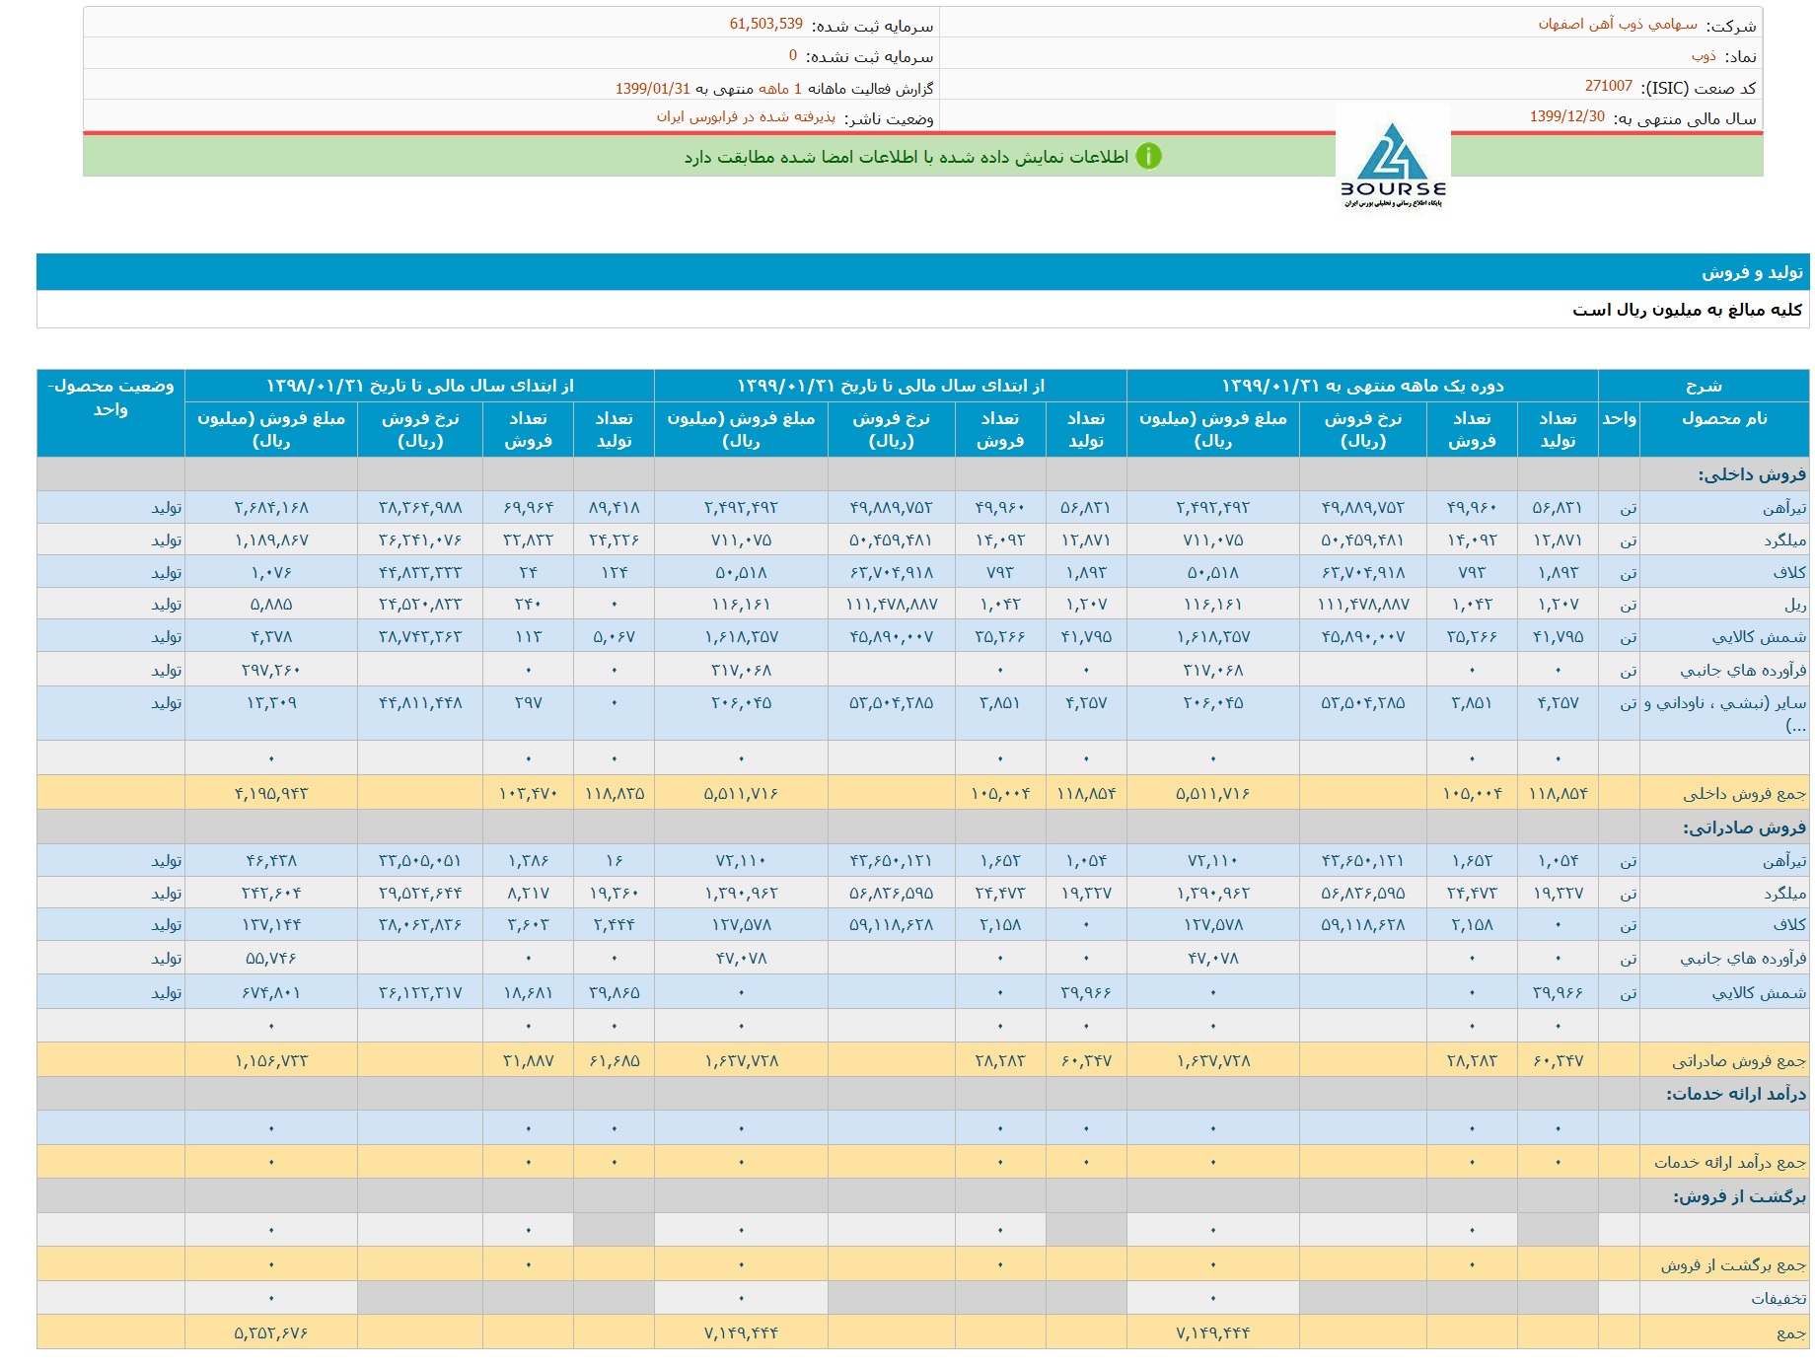
Task: Open the company name link ذوب آهن اصفهان
Action: [x=1618, y=25]
